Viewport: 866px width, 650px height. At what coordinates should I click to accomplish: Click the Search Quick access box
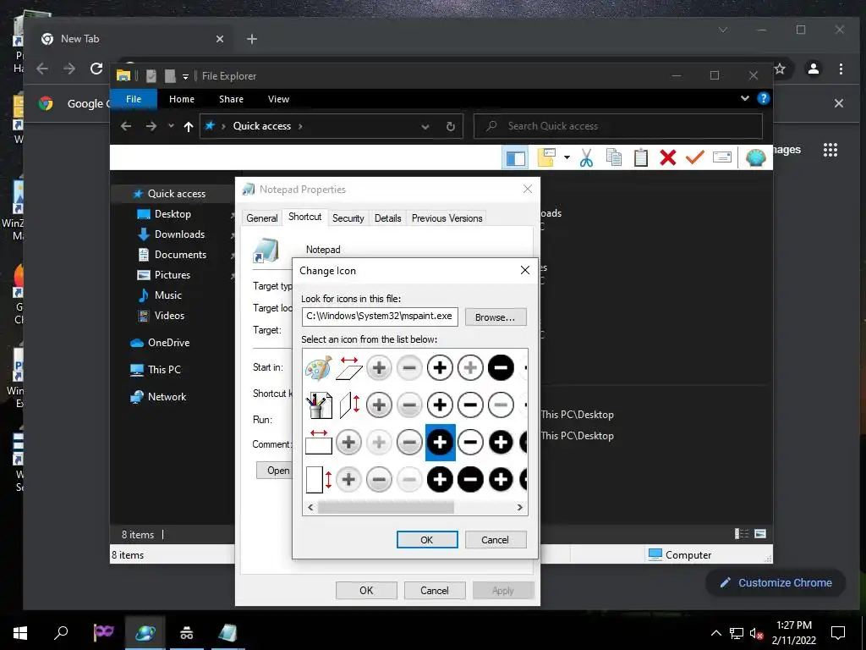point(618,126)
